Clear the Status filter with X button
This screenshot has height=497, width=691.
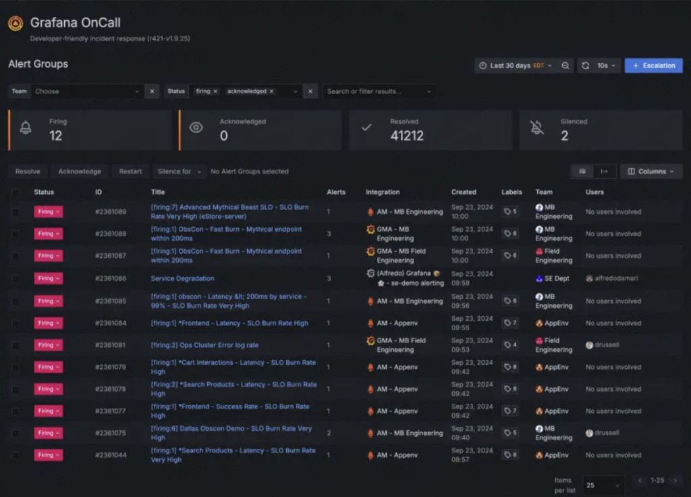pyautogui.click(x=310, y=91)
